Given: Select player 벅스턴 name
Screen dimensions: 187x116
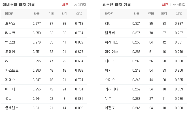Looking at the screenshot, I should pos(10,42).
